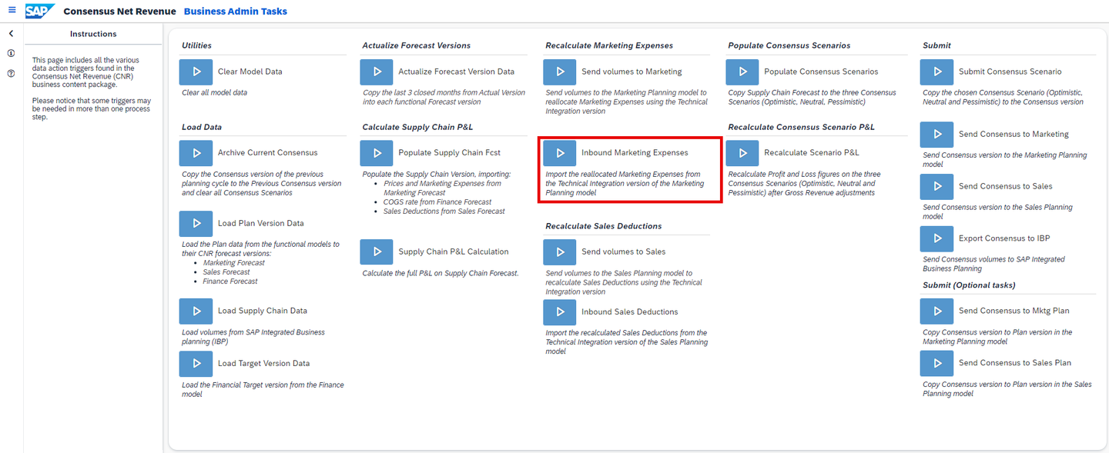
Task: Run the Actualize Forecast Version Data trigger
Action: pos(377,72)
